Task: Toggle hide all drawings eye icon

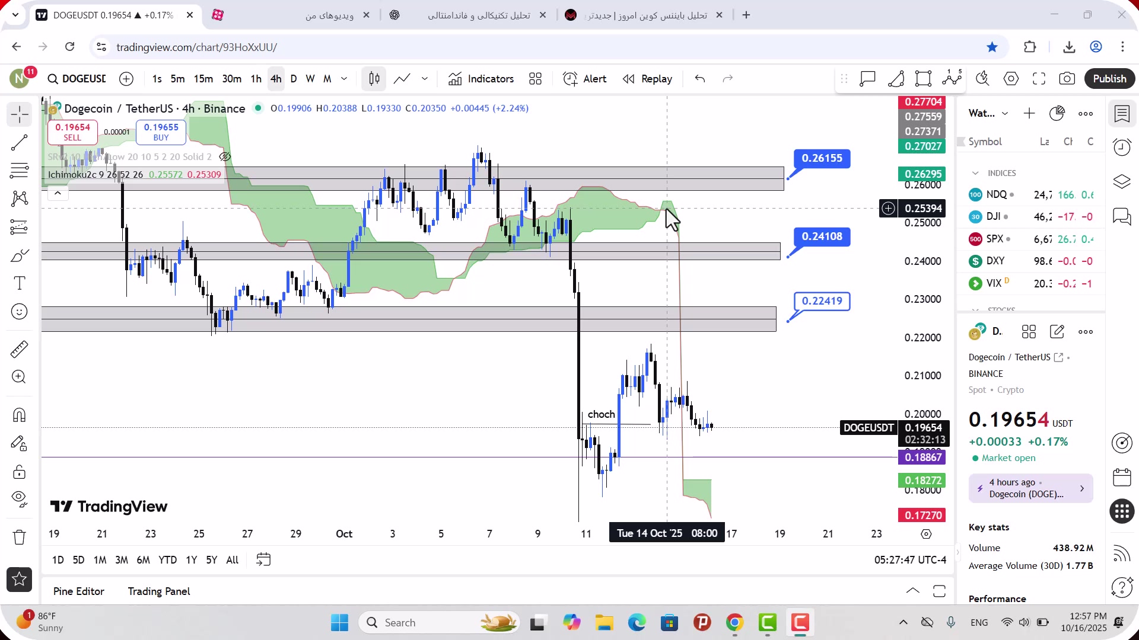Action: coord(19,500)
